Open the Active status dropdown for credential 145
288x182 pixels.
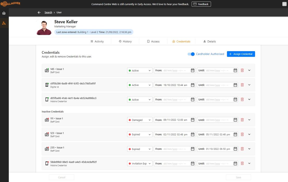139,70
